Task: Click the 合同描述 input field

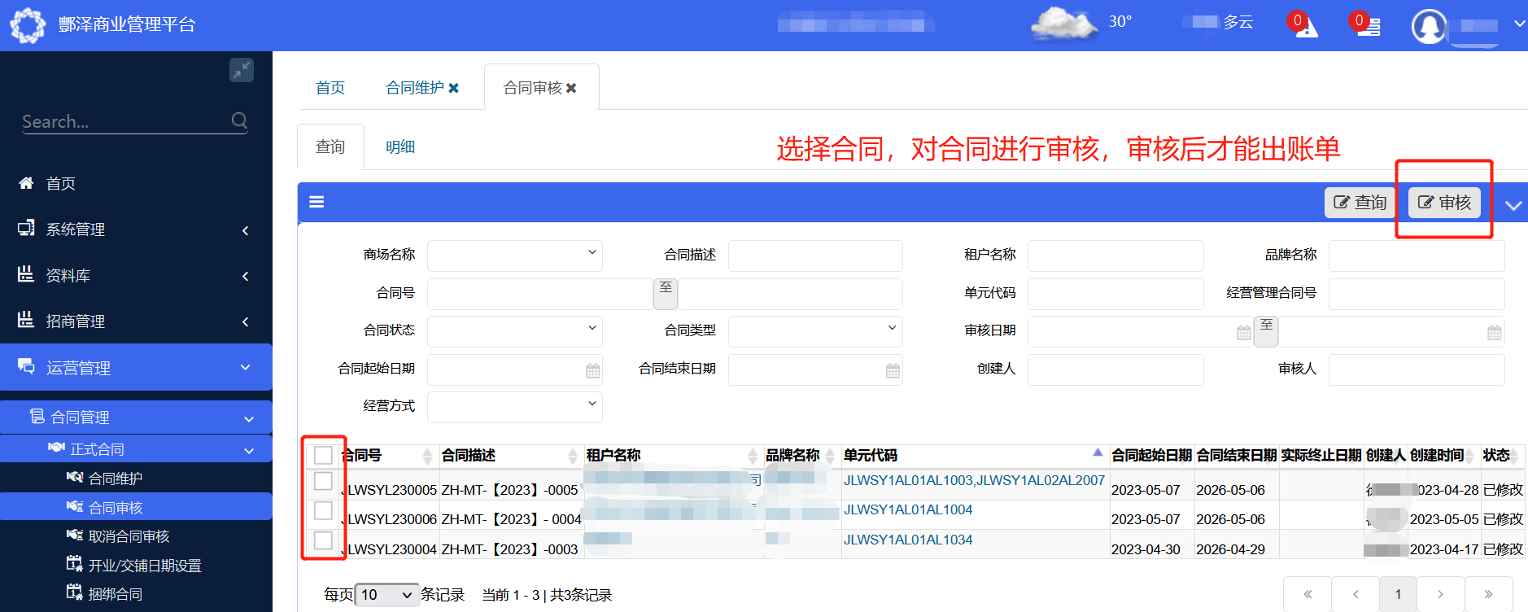Action: tap(815, 256)
